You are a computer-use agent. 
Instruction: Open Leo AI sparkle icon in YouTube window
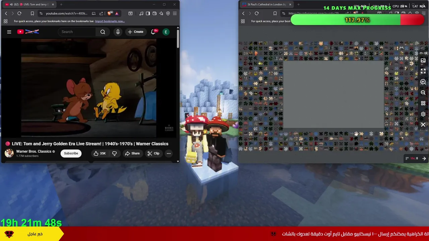161,13
